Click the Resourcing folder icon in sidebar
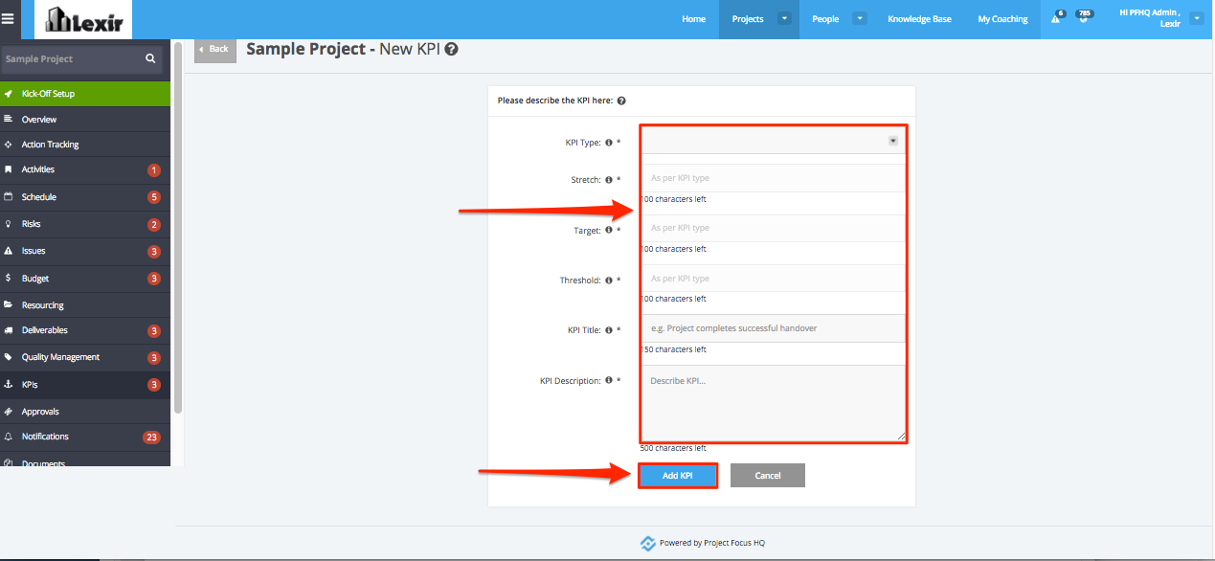The image size is (1215, 561). point(9,305)
